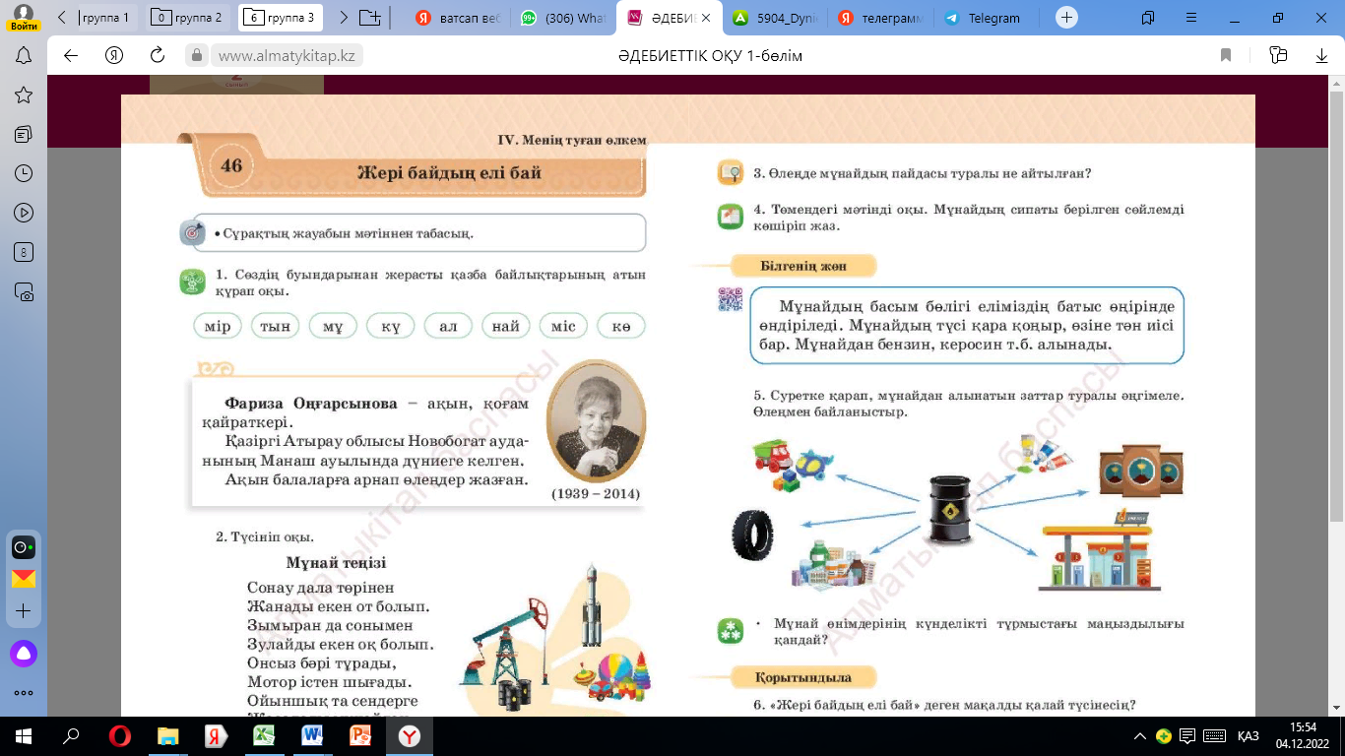Screen dimensions: 1345x756
Task: Open Alice assistant purple icon
Action: click(x=24, y=653)
